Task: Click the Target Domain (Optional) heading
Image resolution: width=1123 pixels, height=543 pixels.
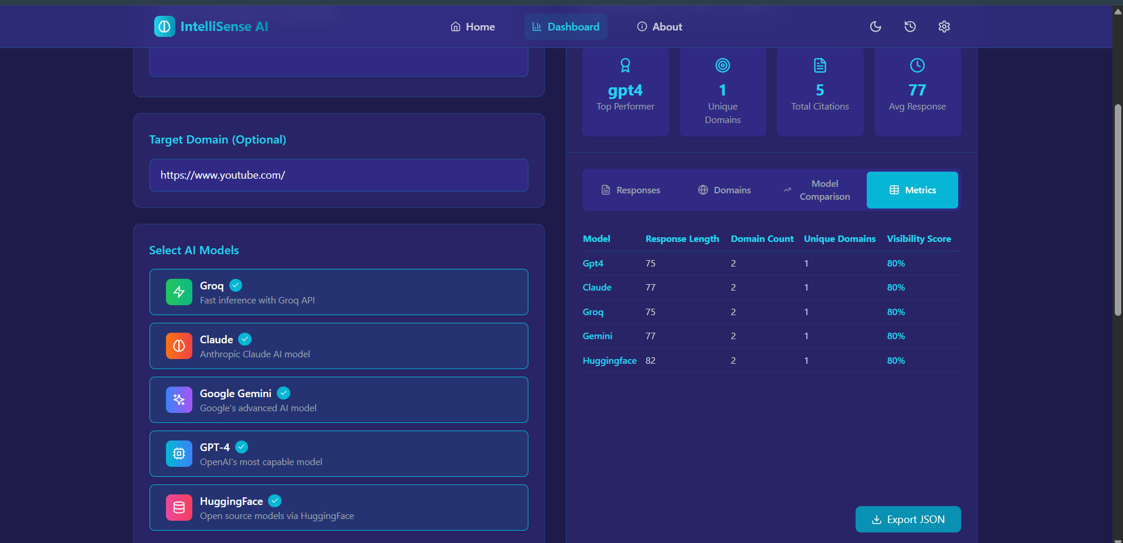Action: click(x=218, y=139)
